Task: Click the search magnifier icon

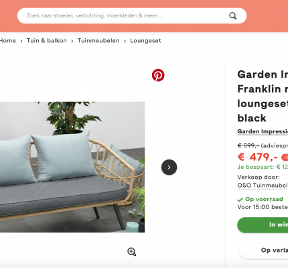Action: point(233,16)
